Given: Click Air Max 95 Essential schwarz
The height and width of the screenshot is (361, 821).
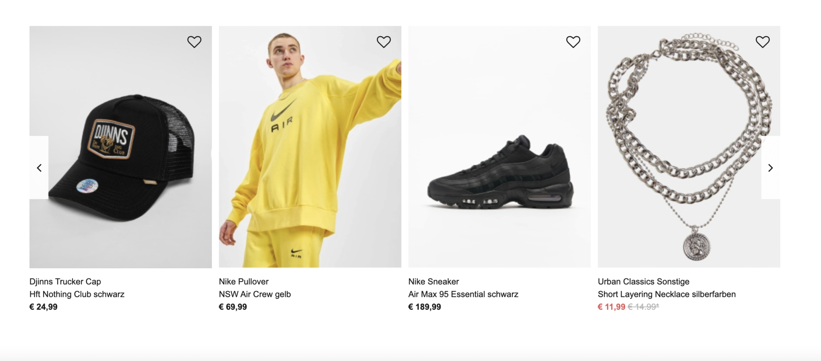Looking at the screenshot, I should [463, 294].
